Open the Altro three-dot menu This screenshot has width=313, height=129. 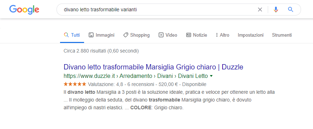tap(223, 35)
